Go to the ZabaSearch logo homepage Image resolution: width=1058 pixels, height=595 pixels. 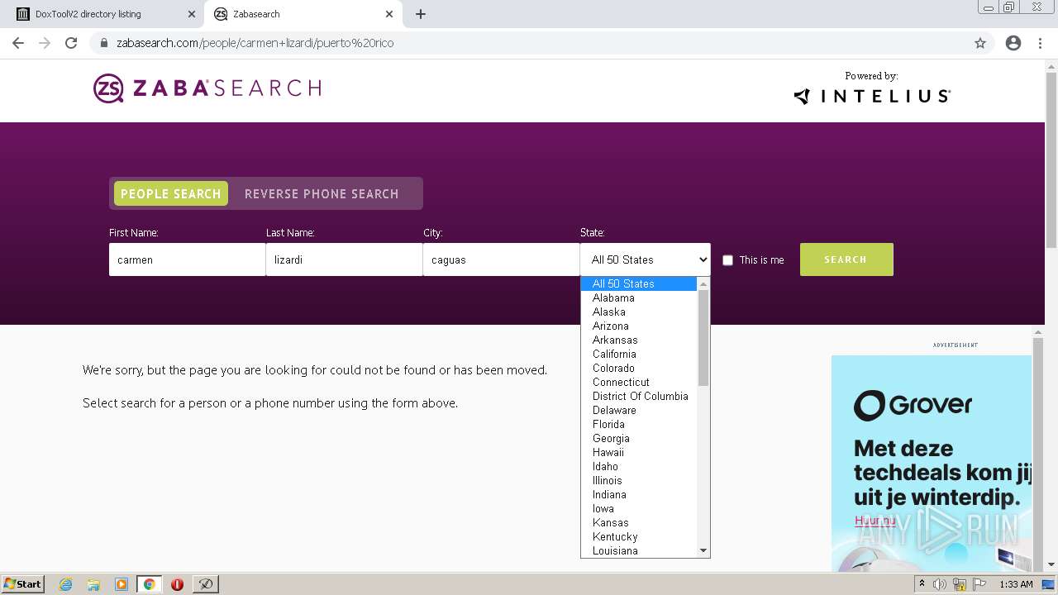tap(207, 88)
